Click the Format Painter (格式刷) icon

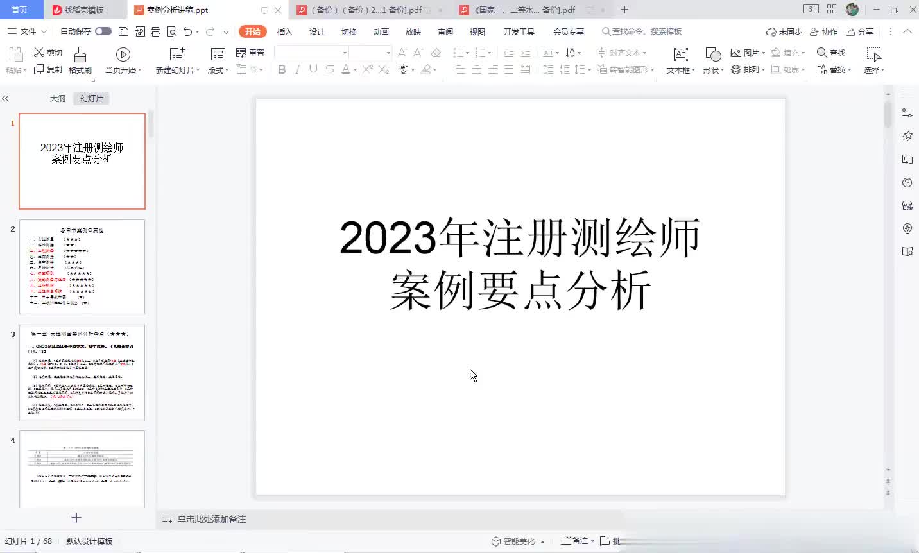[x=80, y=55]
